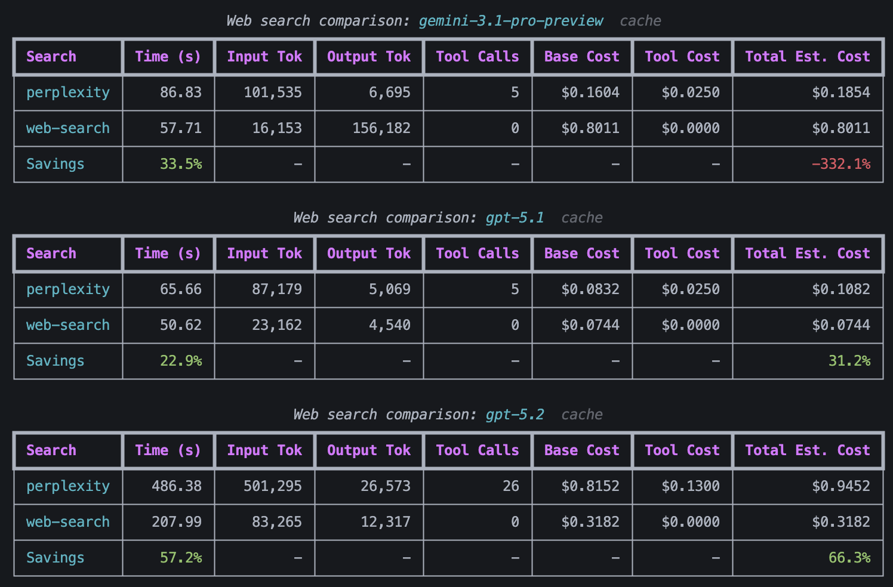This screenshot has width=893, height=587.
Task: Click the Tool Calls header in the gpt-5.1 table
Action: pos(477,254)
